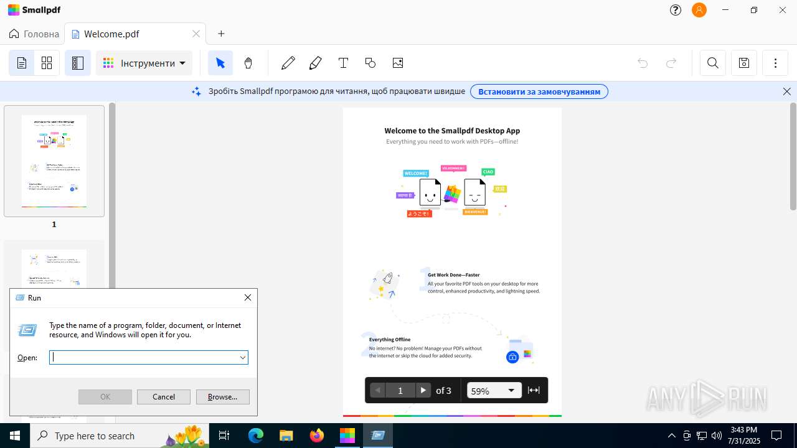797x448 pixels.
Task: Click Cancel in the Run dialog
Action: pos(164,397)
